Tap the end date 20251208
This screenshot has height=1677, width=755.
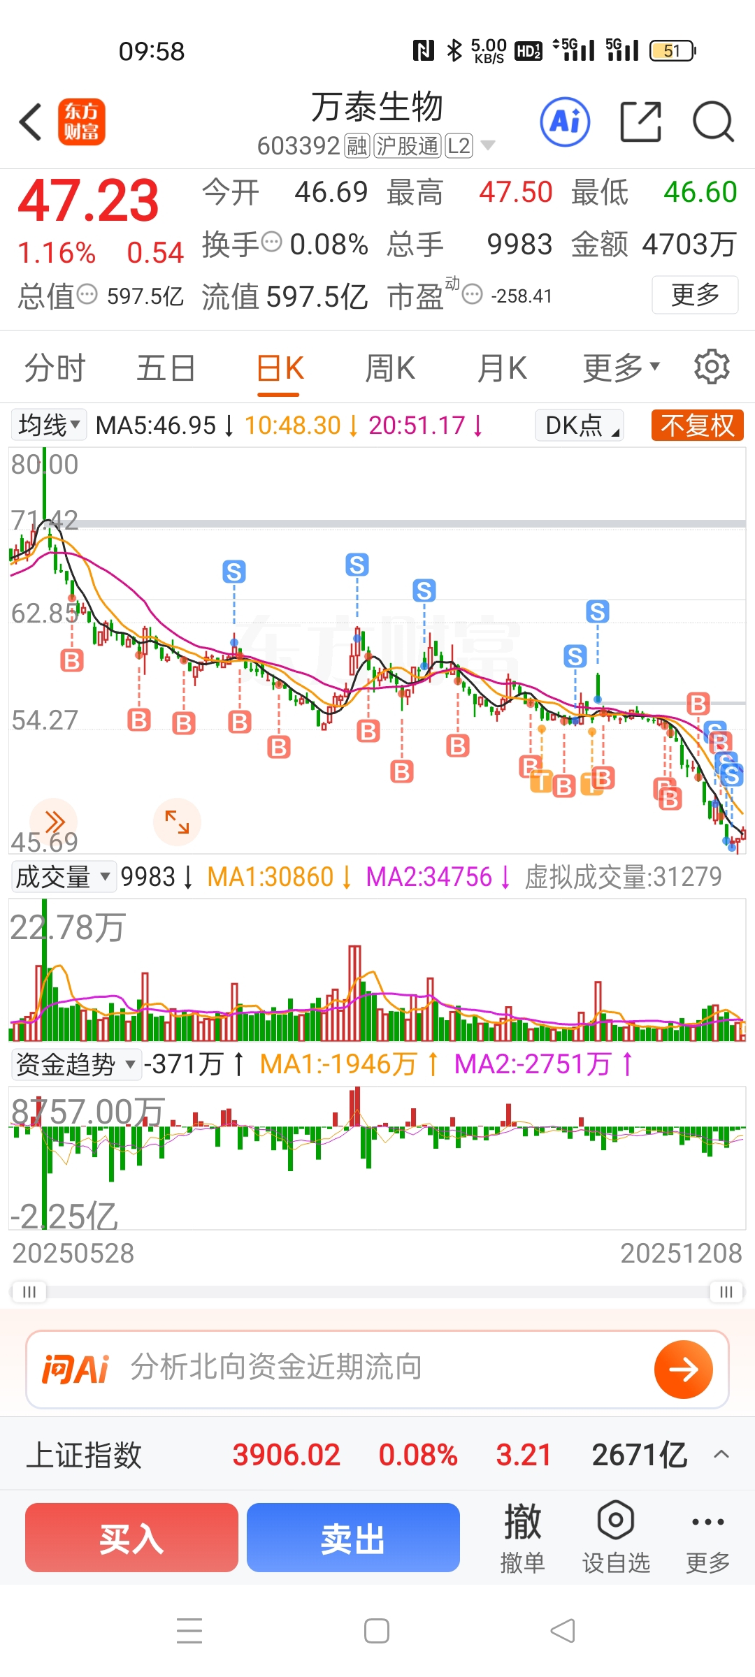pyautogui.click(x=681, y=1254)
